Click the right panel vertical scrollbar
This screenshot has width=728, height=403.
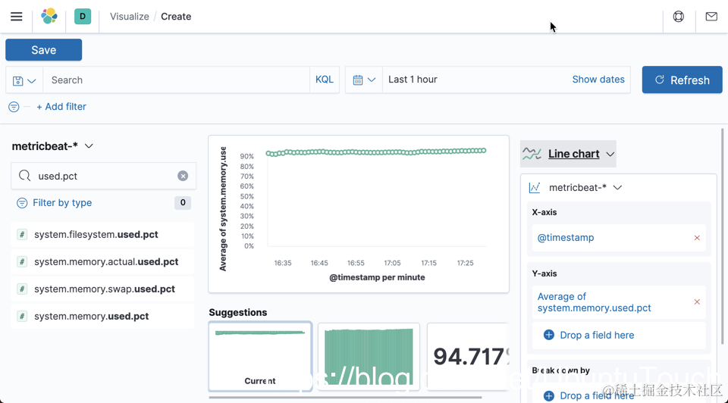click(722, 236)
